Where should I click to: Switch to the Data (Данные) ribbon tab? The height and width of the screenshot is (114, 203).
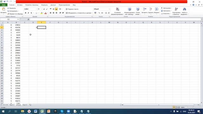(53, 5)
